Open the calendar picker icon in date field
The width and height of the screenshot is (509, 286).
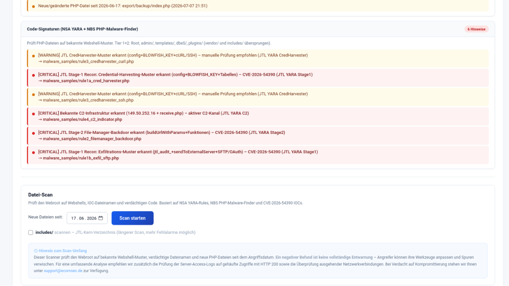(x=101, y=218)
